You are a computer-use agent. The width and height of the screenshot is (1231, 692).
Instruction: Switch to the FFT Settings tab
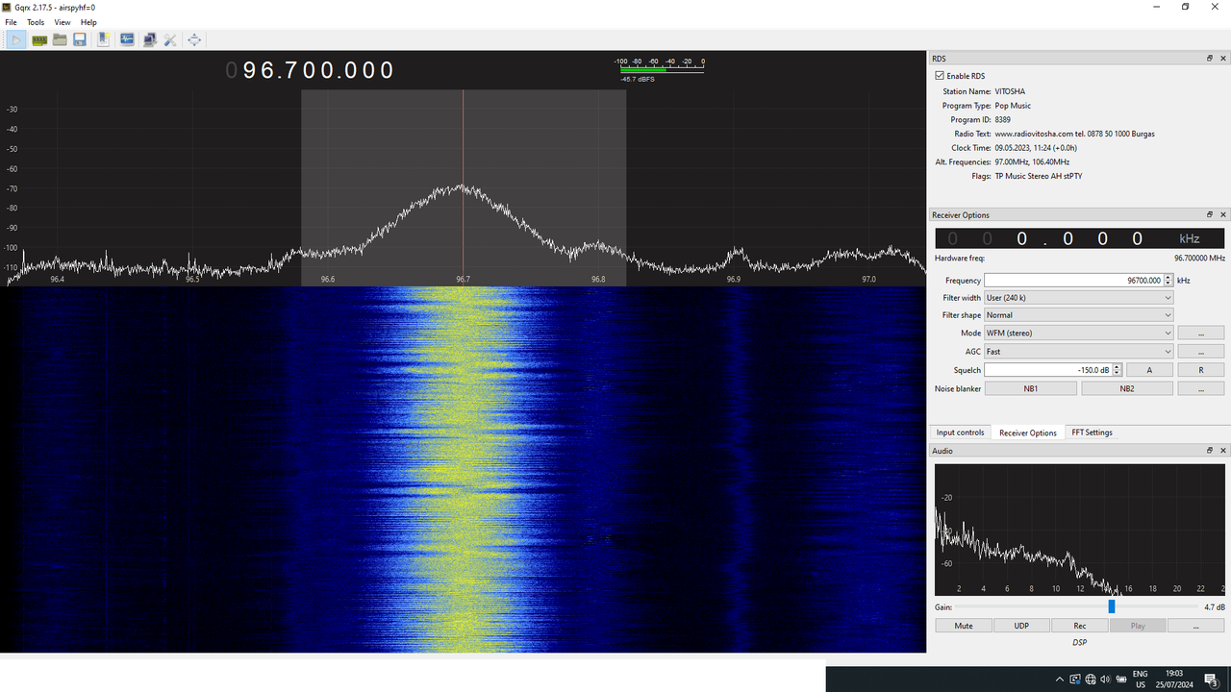[1092, 432]
